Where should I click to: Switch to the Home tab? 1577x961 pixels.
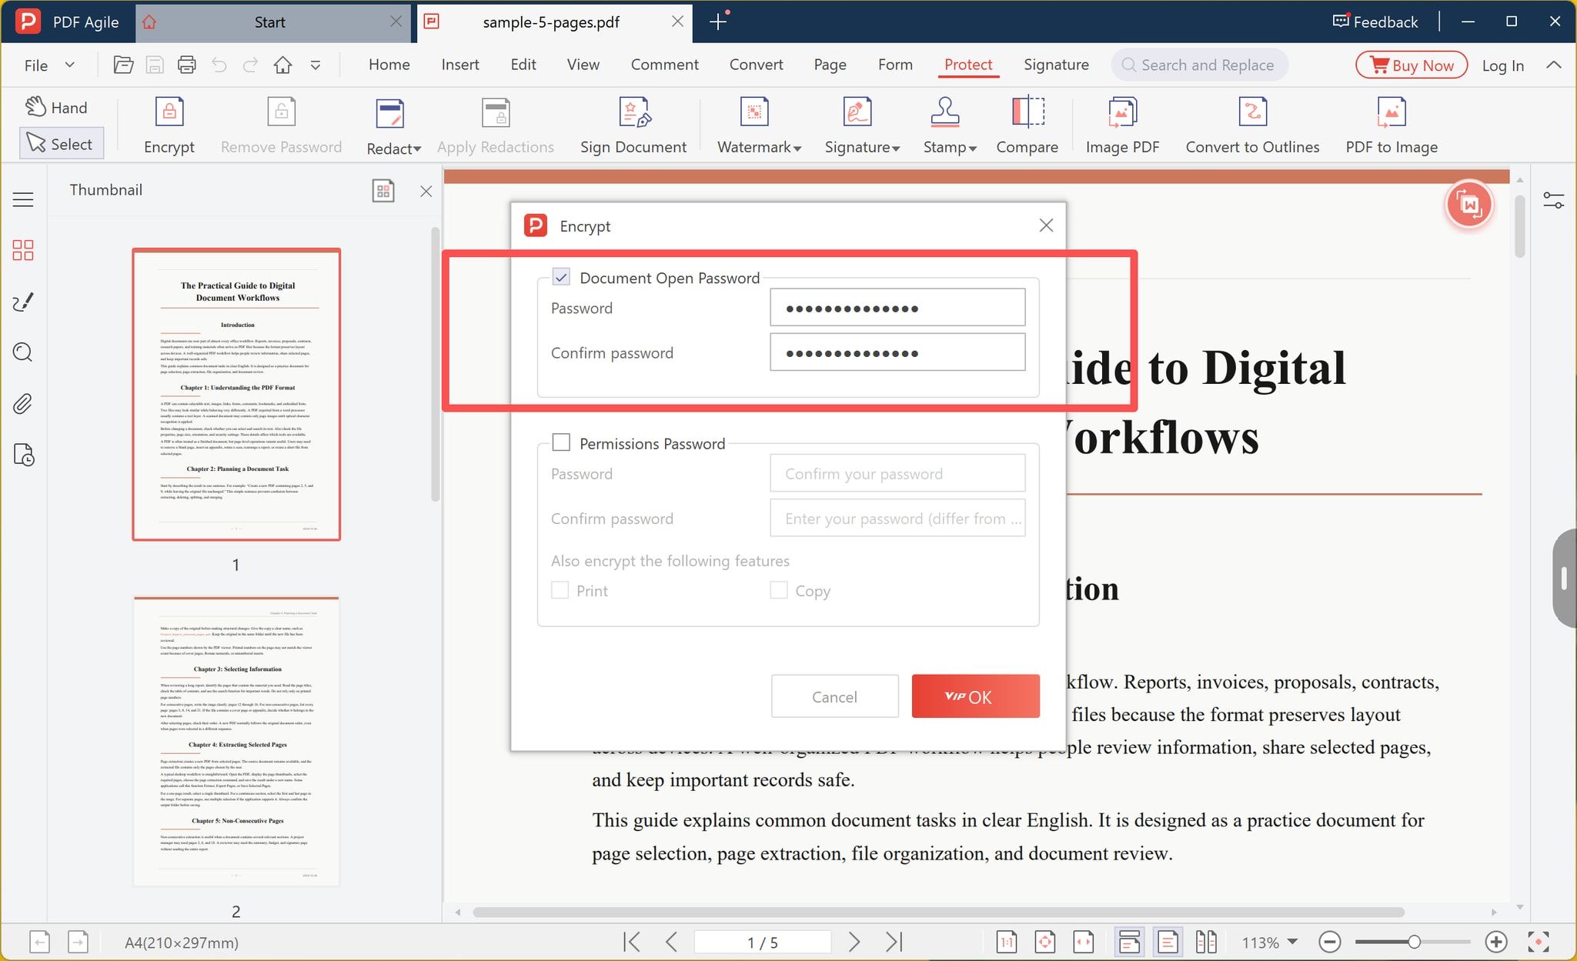(389, 65)
